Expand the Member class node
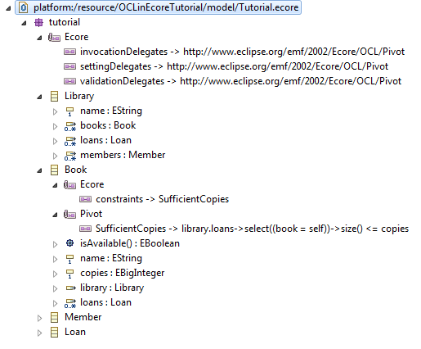Image resolution: width=421 pixels, height=349 pixels. click(x=39, y=318)
